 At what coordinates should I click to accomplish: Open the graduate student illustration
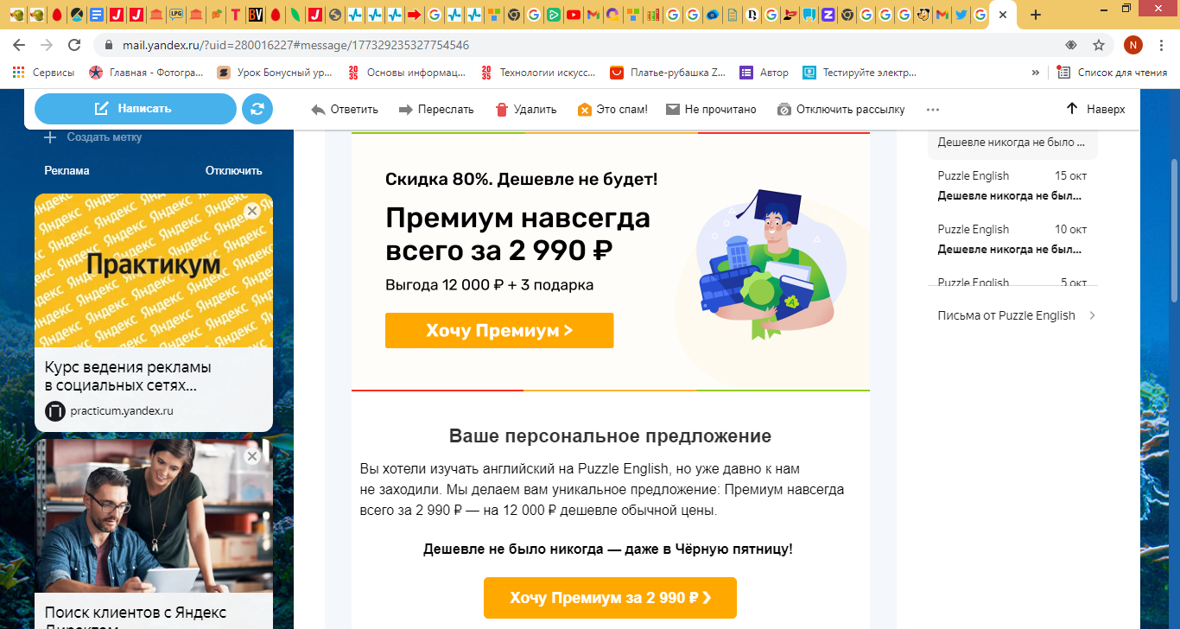(x=763, y=264)
